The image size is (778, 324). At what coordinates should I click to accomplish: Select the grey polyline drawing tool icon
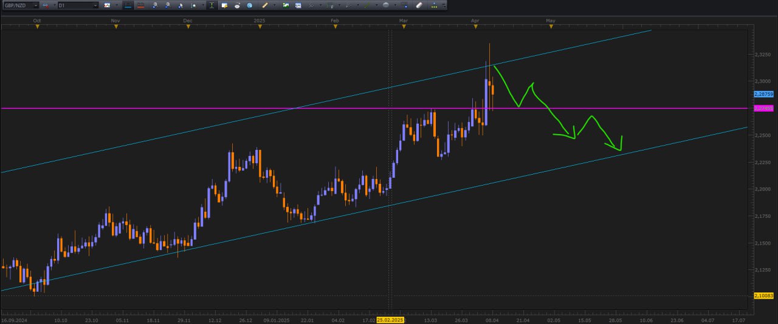click(x=349, y=5)
